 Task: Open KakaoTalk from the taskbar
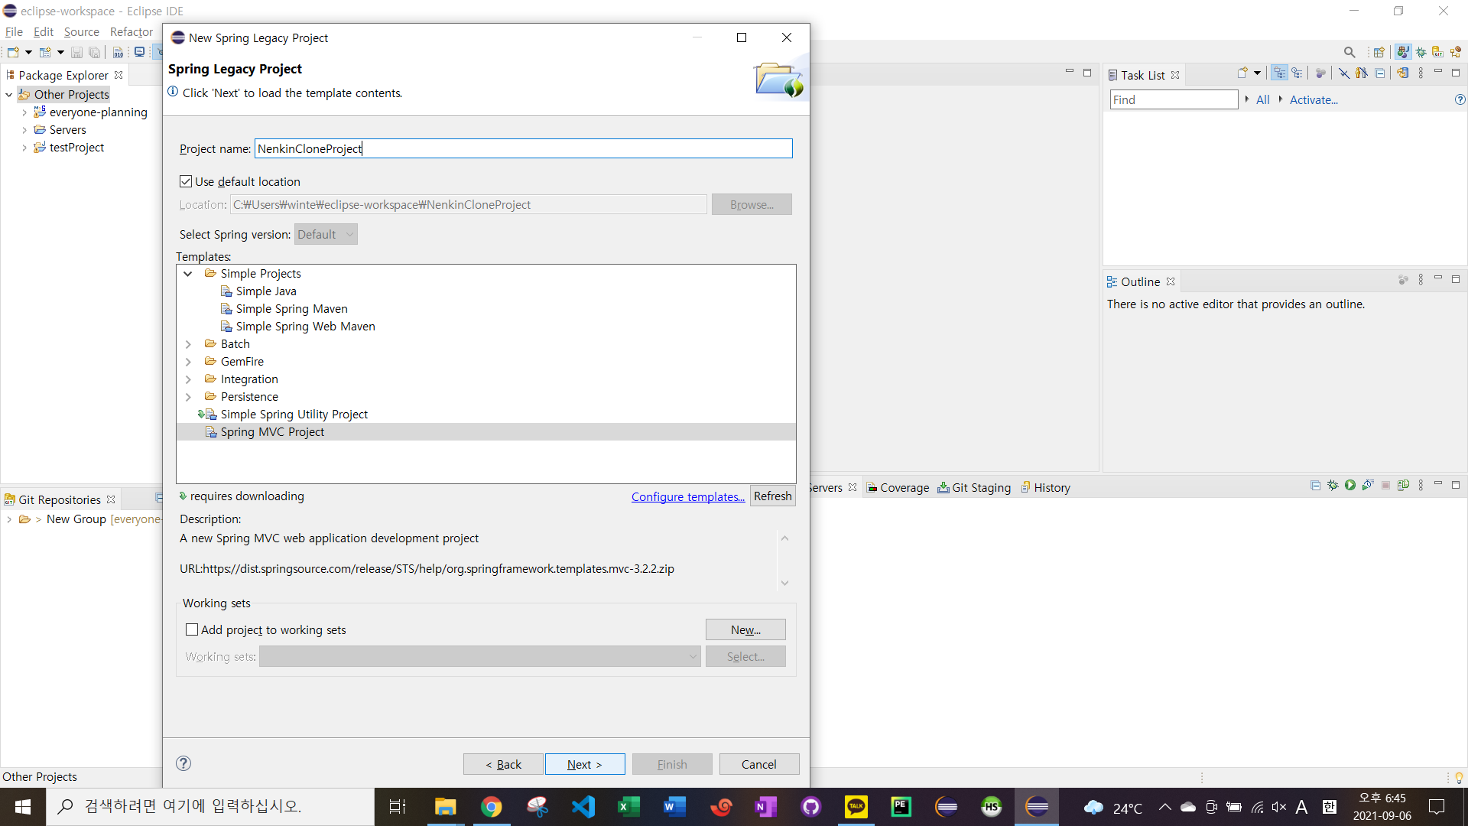856,807
